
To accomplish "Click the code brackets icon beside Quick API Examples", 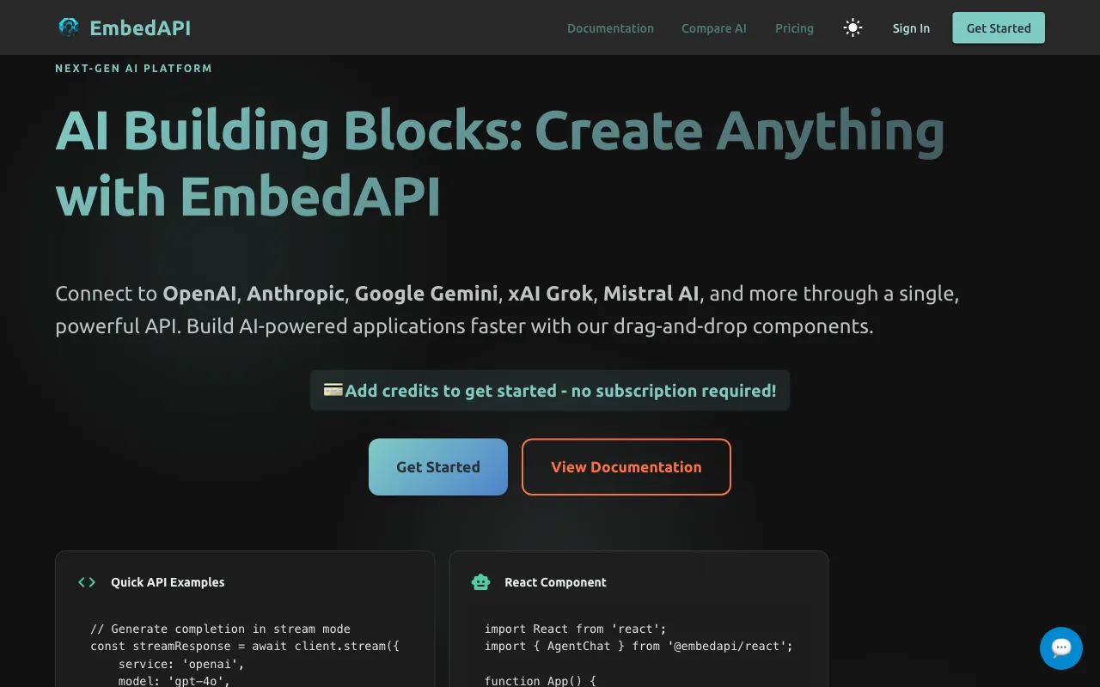I will click(87, 582).
